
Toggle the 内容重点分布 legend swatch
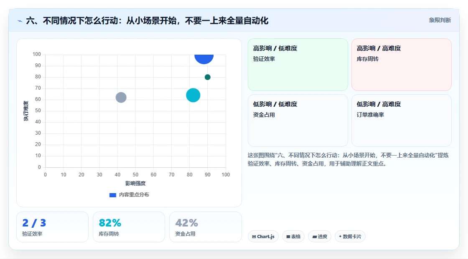pyautogui.click(x=112, y=195)
